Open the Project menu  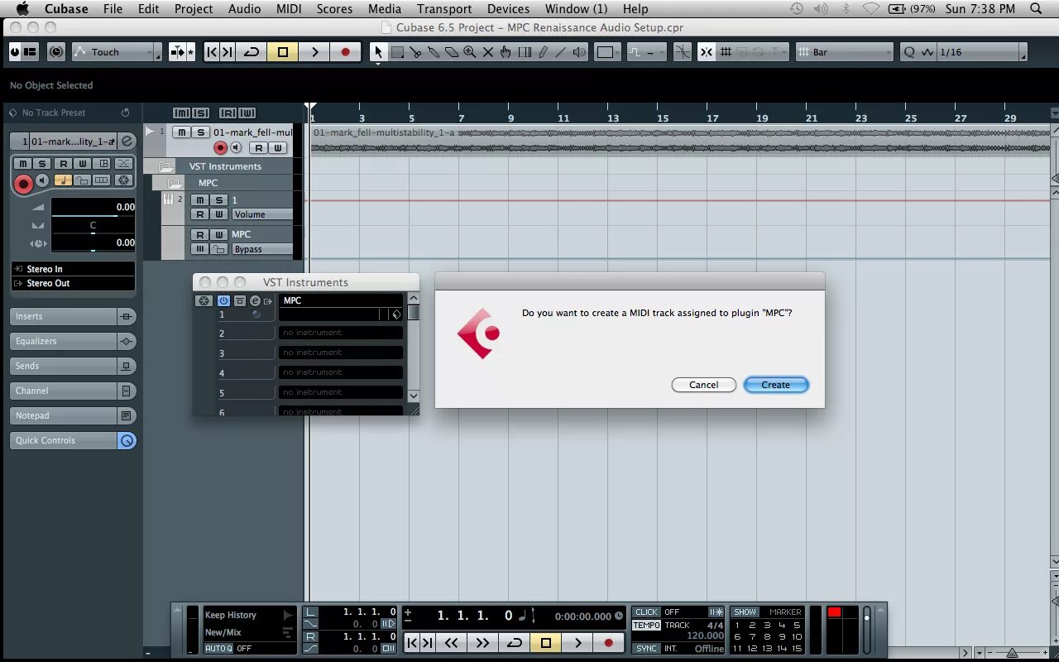194,9
